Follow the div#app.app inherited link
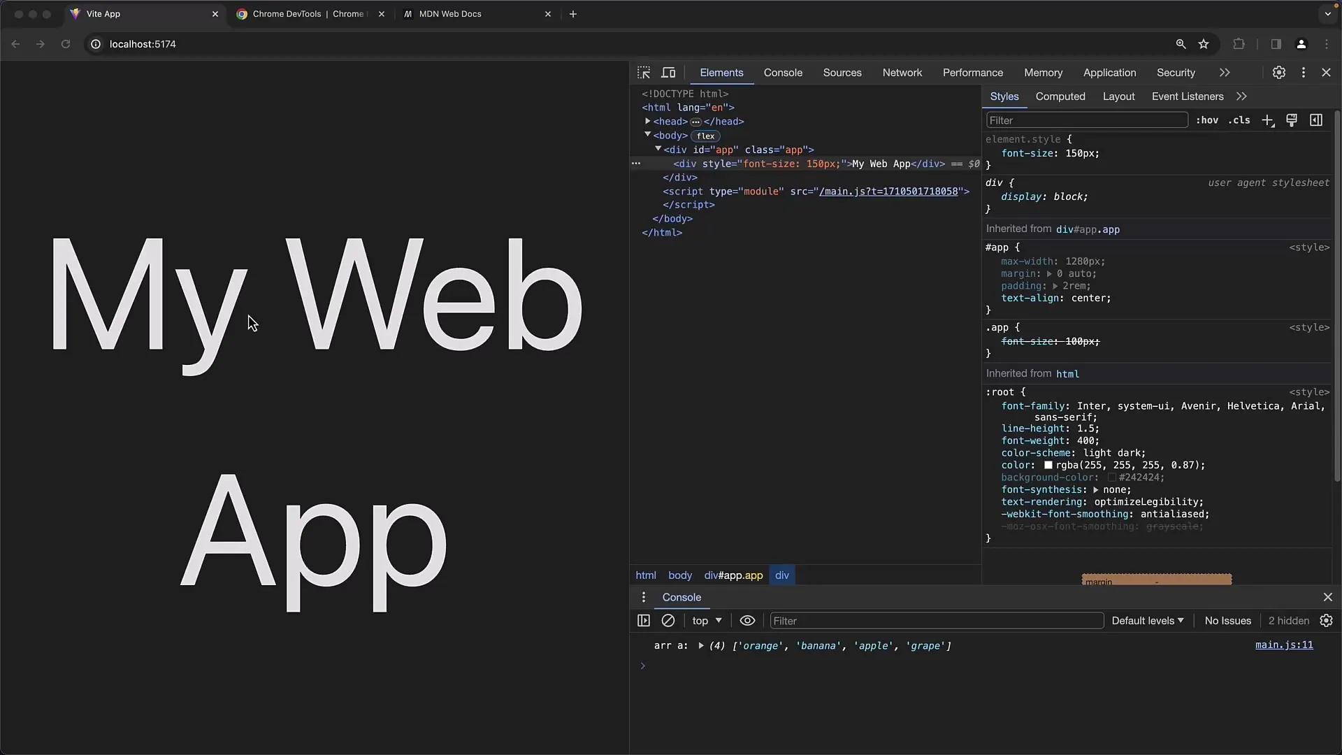This screenshot has height=755, width=1342. 1088,229
